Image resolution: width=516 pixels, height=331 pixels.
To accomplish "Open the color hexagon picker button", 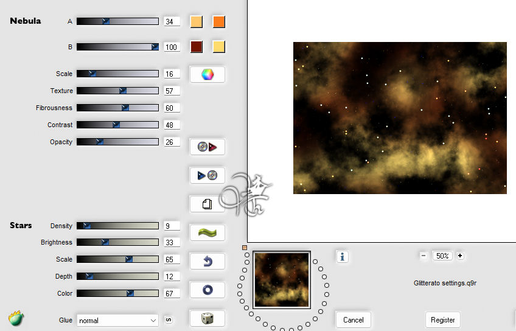I will pyautogui.click(x=207, y=74).
